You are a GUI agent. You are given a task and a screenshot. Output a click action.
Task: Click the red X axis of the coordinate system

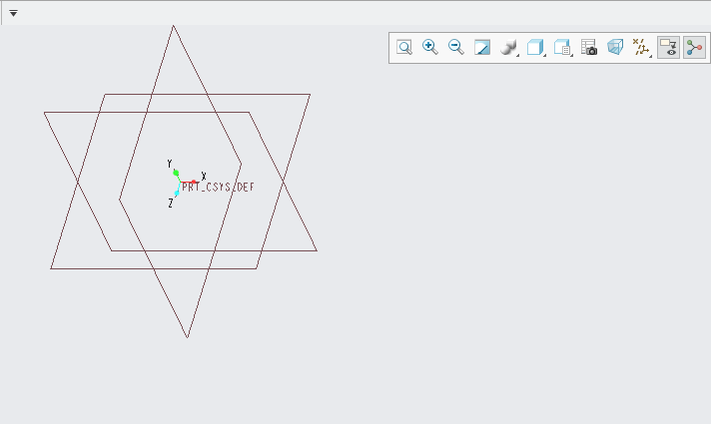coord(192,182)
